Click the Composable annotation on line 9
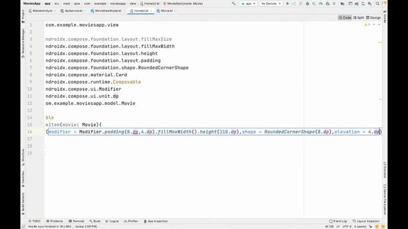This screenshot has width=408, height=229. pyautogui.click(x=127, y=82)
